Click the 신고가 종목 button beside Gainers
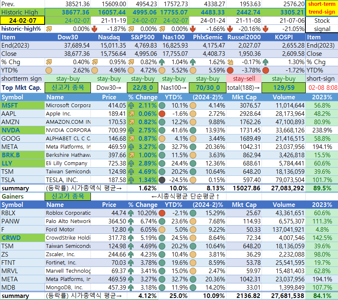The image size is (338, 300). [68, 197]
